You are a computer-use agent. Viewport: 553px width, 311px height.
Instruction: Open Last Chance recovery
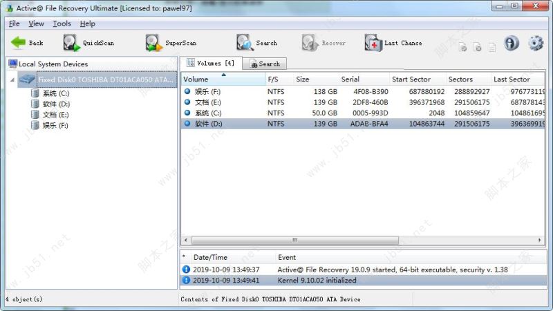[393, 43]
